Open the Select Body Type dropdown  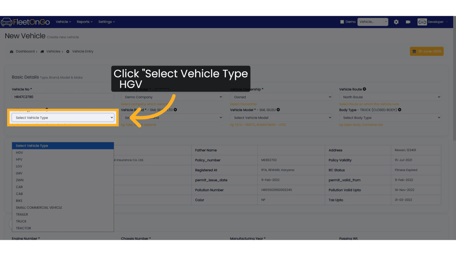point(390,118)
